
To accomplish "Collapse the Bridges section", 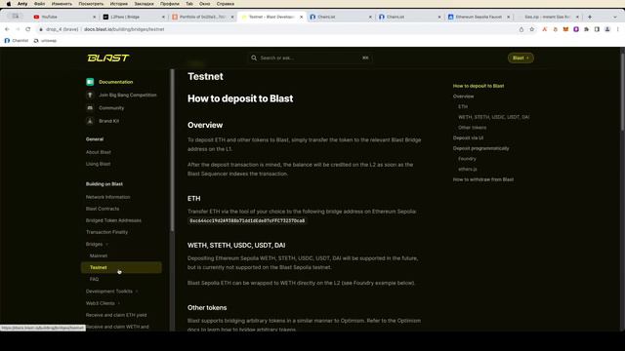I will (x=97, y=245).
